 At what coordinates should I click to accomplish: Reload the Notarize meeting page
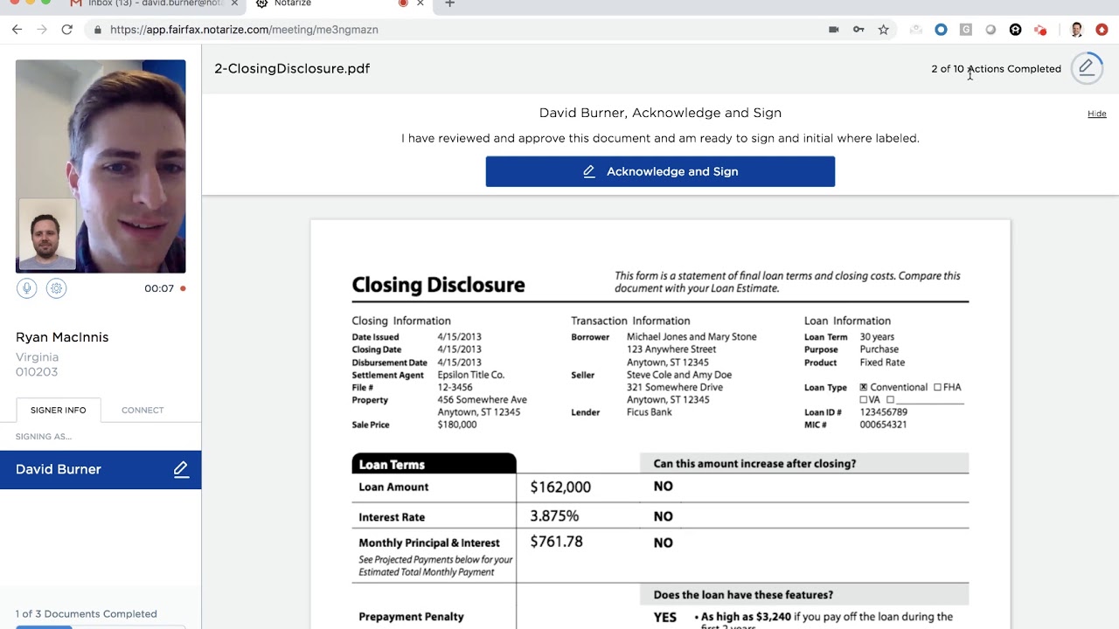(x=66, y=30)
